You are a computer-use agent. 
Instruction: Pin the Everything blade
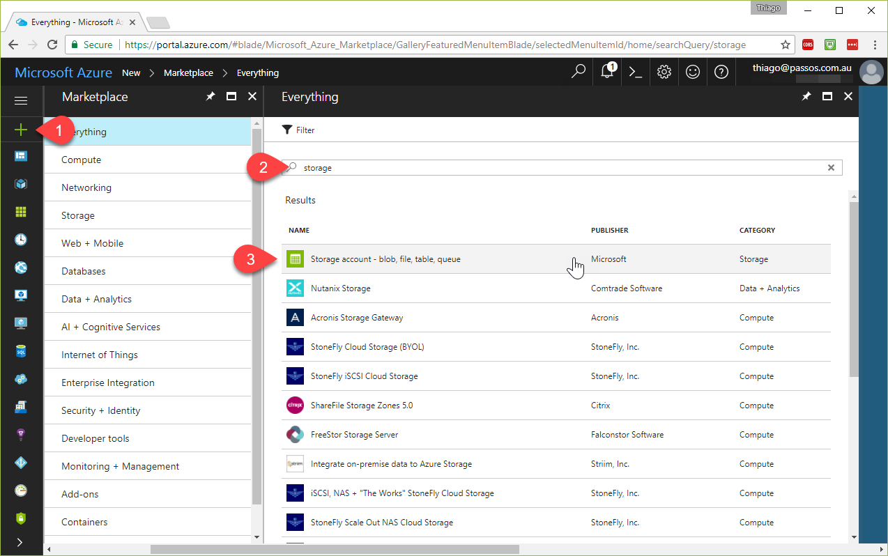click(x=806, y=97)
